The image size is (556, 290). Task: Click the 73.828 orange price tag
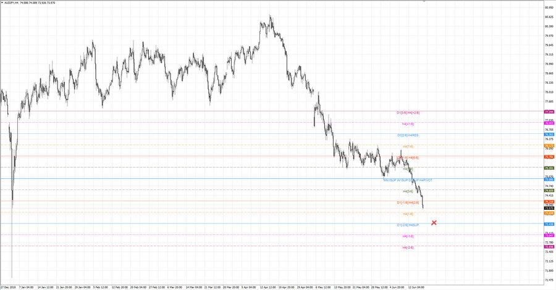pos(549,213)
